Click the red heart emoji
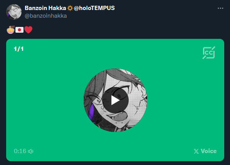Image resolution: width=230 pixels, height=165 pixels. [28, 30]
